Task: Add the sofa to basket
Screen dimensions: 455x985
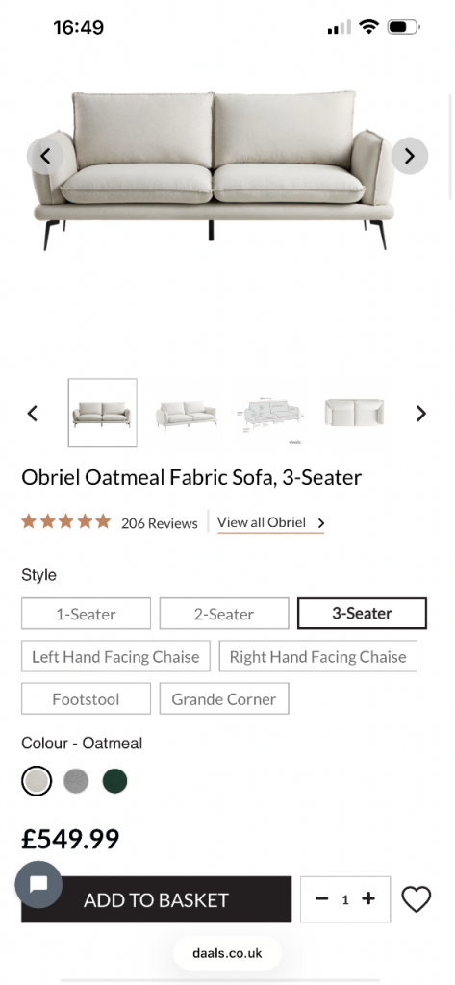Action: pos(157,899)
